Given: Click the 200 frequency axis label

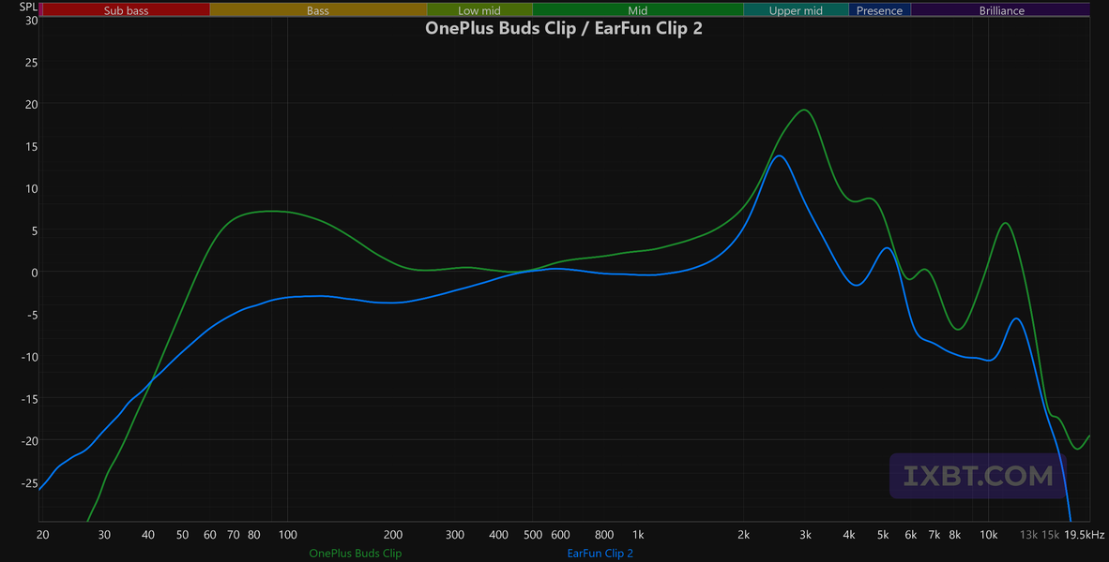Looking at the screenshot, I should (x=392, y=535).
